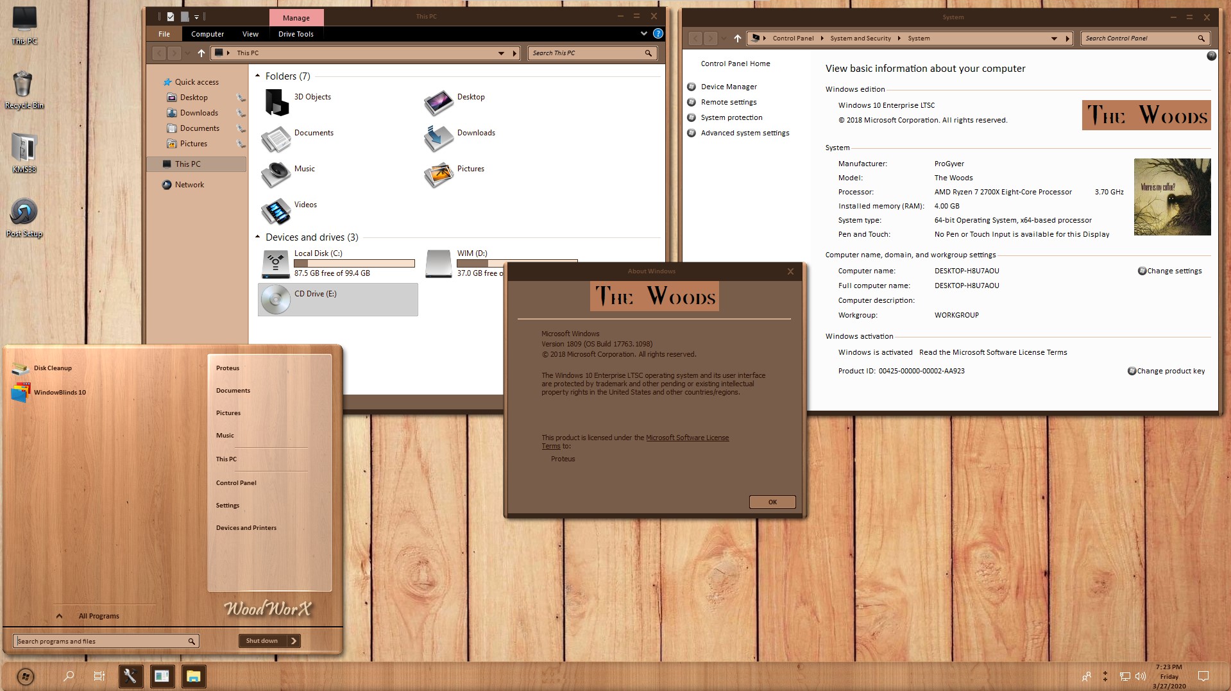Expand the Explorer ribbon chevron
Viewport: 1231px width, 691px height.
click(x=643, y=33)
